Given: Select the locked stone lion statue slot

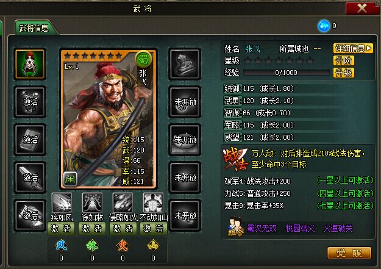Looking at the screenshot, I should 185,64.
